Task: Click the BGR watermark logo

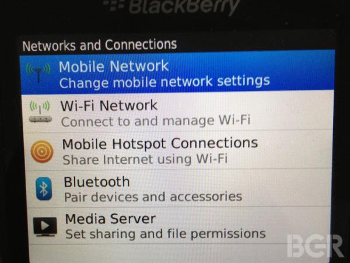Action: 315,246
